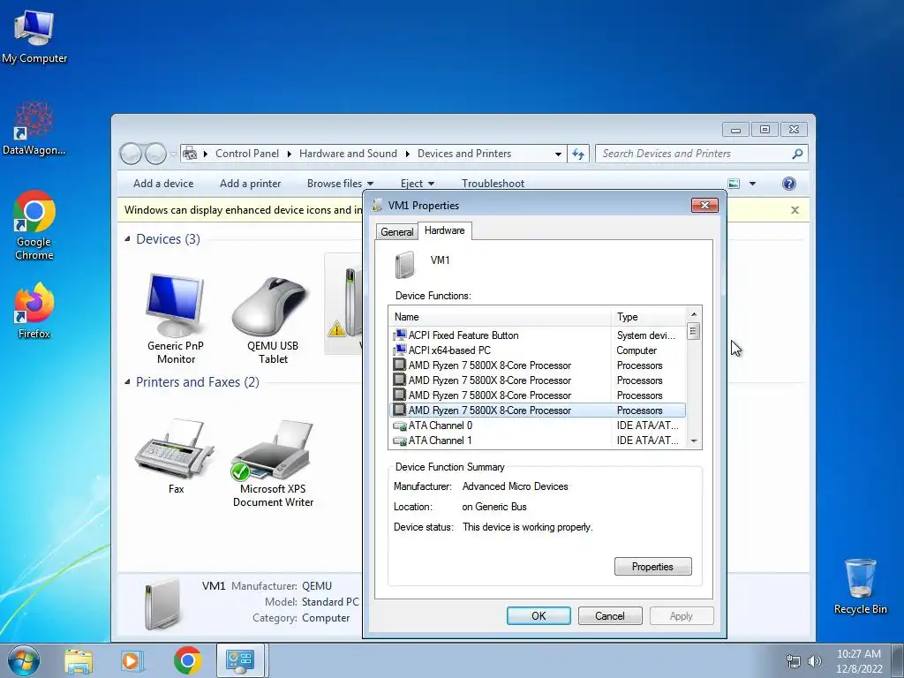Click Troubleshoot in the toolbar
This screenshot has width=904, height=678.
(493, 184)
